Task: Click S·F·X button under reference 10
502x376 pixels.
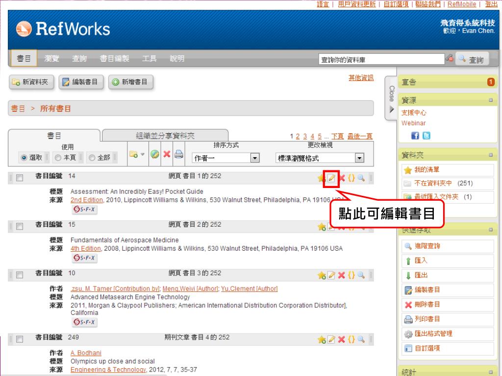Action: pyautogui.click(x=84, y=322)
